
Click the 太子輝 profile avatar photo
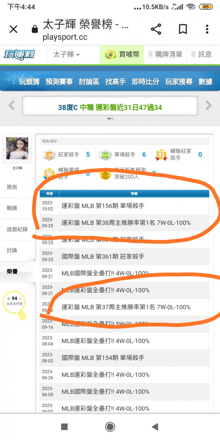pos(17,148)
